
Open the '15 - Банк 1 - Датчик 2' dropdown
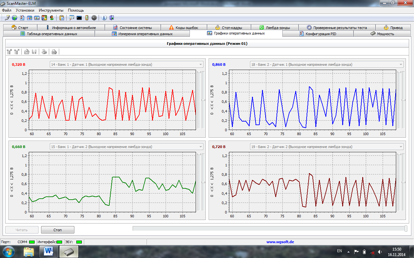pyautogui.click(x=201, y=147)
